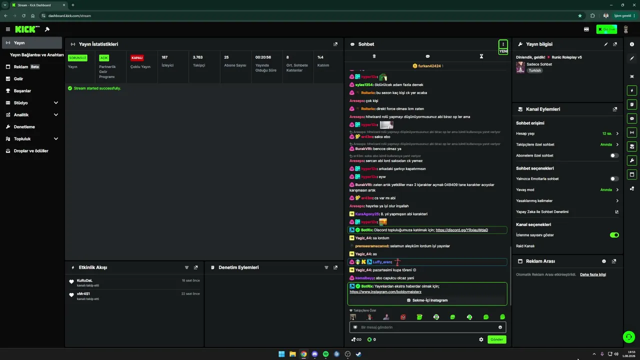Pop out the Yayın bilgisi panel
The height and width of the screenshot is (360, 640).
pos(615,44)
